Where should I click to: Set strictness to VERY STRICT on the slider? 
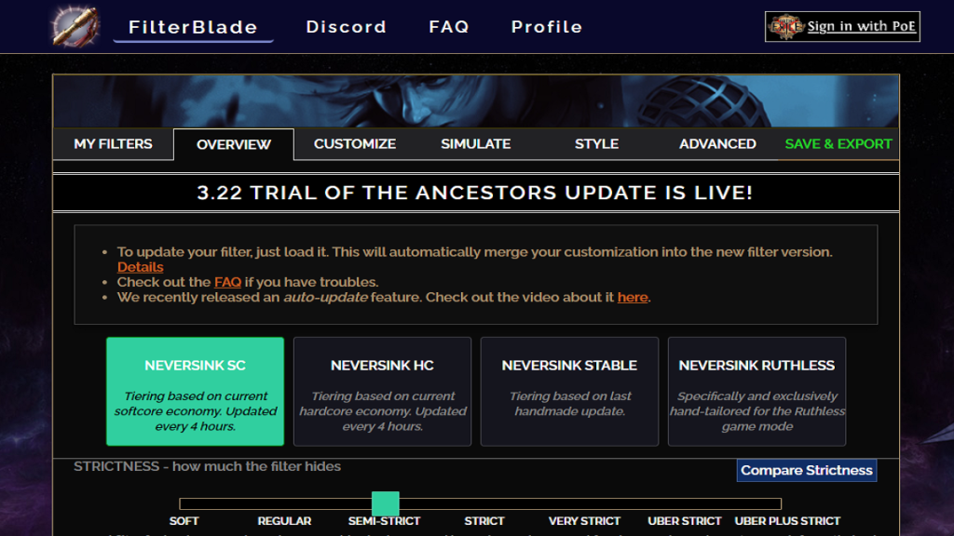tap(585, 503)
